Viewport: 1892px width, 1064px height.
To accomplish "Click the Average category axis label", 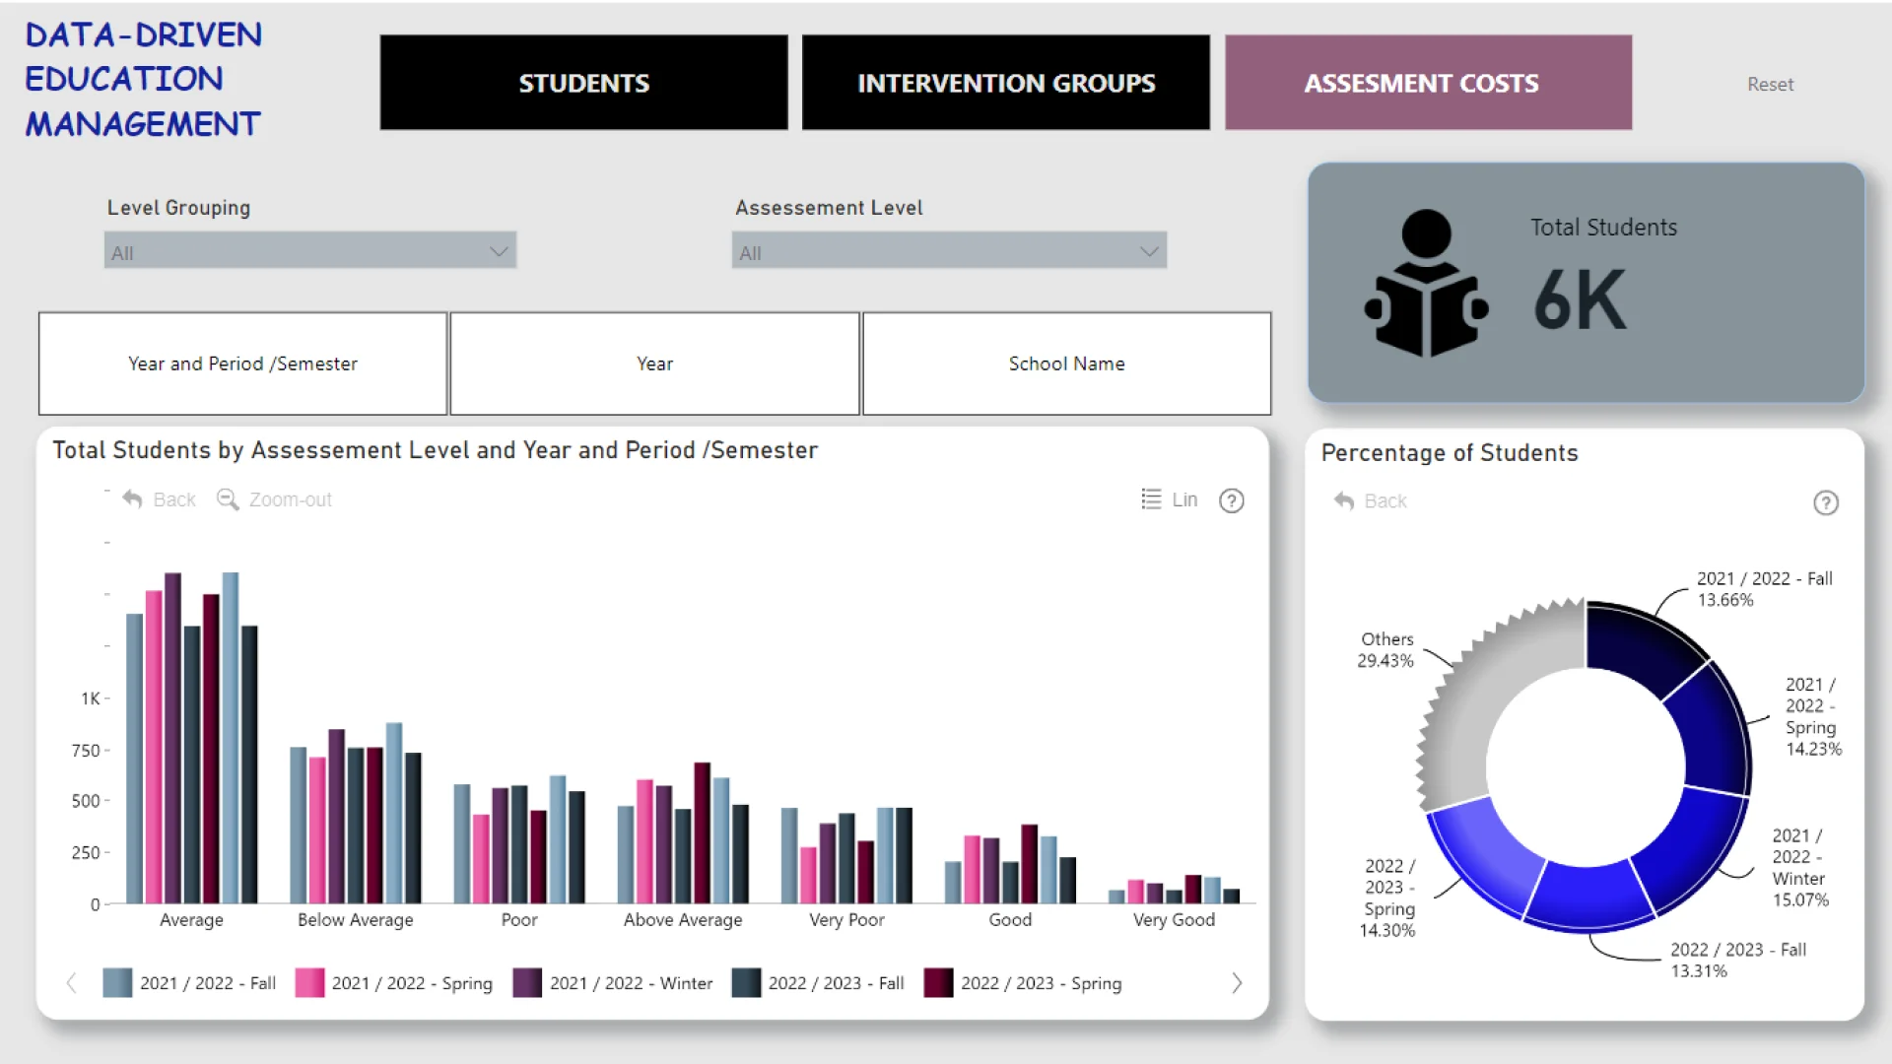I will click(x=191, y=919).
